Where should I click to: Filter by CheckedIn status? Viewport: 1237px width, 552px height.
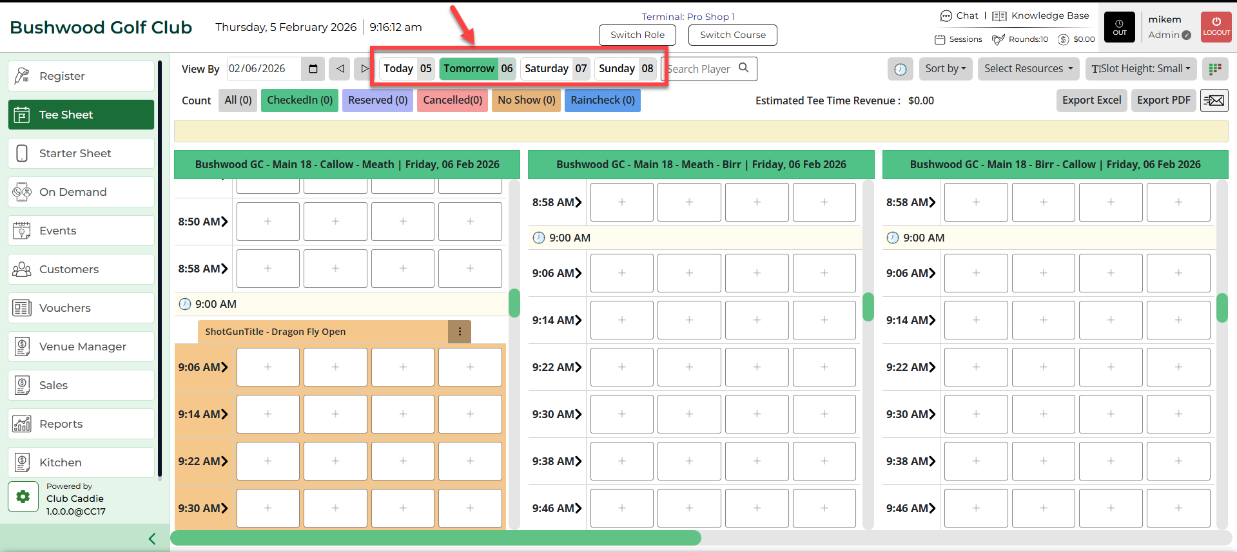(x=300, y=100)
